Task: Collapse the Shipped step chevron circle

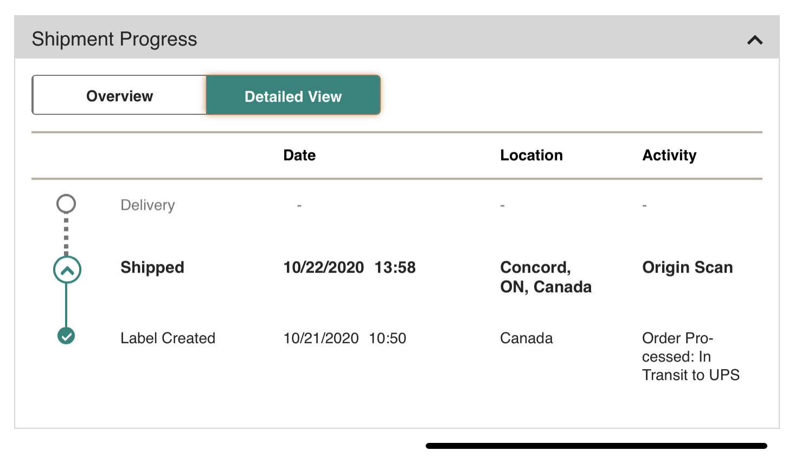Action: (67, 270)
